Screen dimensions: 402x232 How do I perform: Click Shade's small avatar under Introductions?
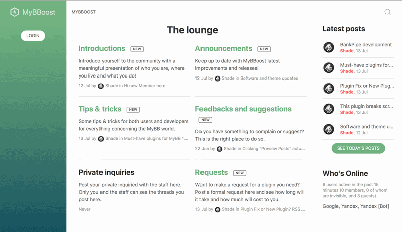[100, 86]
